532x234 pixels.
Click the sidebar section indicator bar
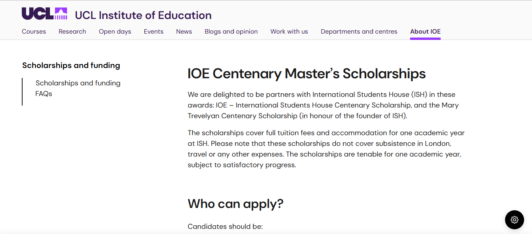pos(22,92)
